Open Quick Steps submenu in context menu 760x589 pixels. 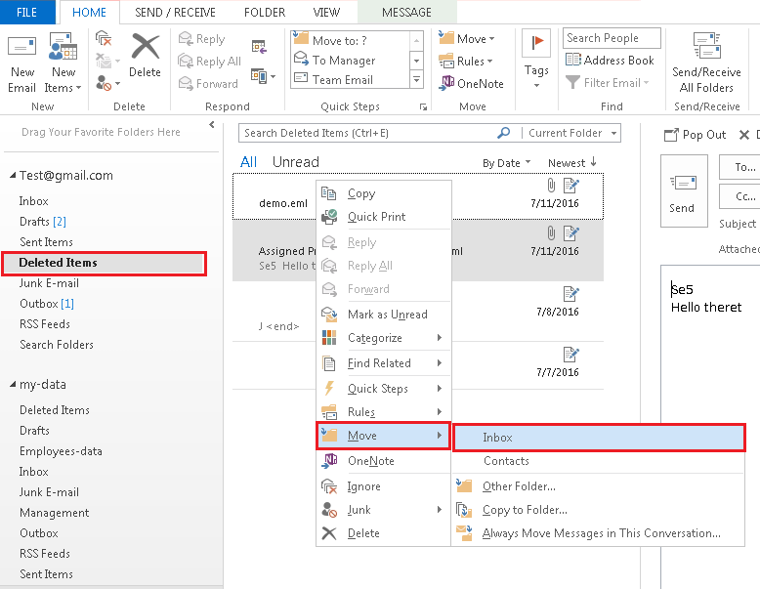[x=383, y=389]
